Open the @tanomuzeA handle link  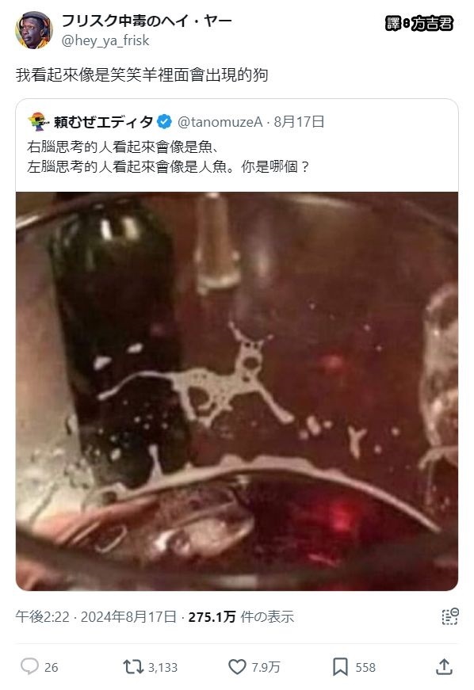click(220, 122)
